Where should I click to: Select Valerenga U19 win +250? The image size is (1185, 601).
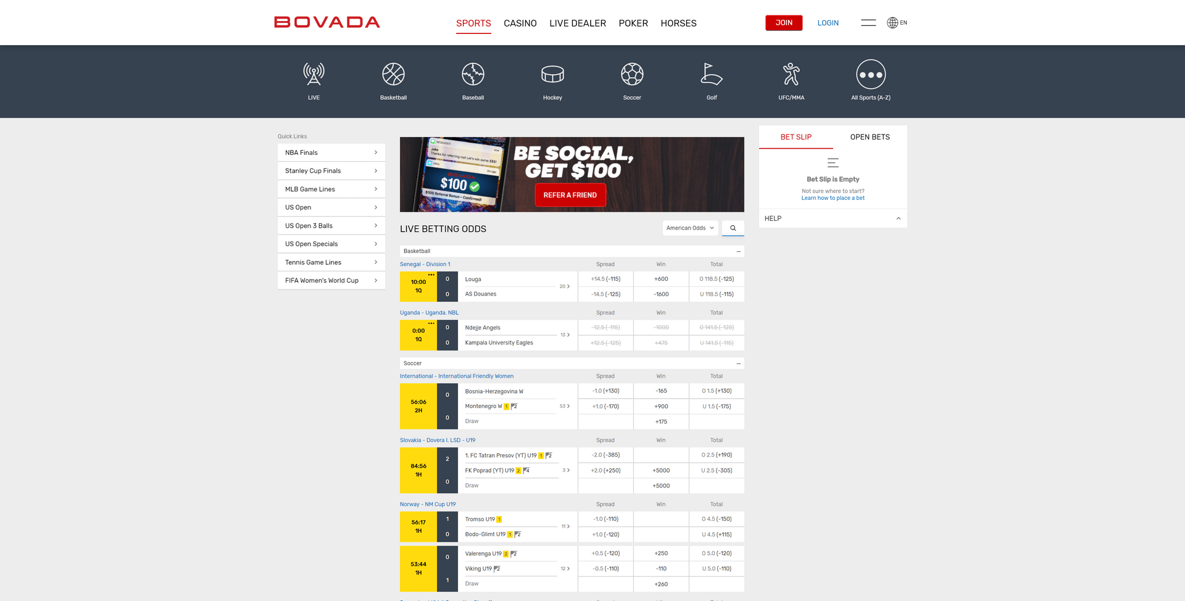[661, 553]
